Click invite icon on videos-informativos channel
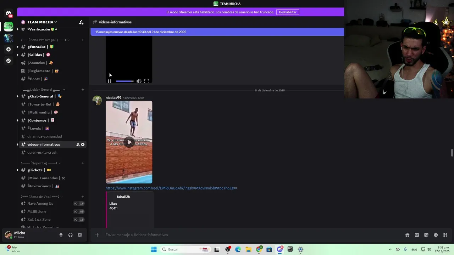454x255 pixels. [78, 144]
